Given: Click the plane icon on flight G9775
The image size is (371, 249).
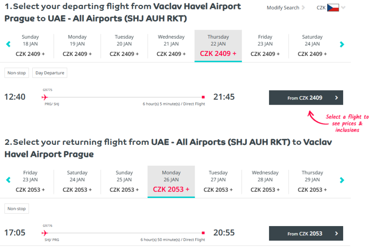Looking at the screenshot, I should [x=44, y=97].
